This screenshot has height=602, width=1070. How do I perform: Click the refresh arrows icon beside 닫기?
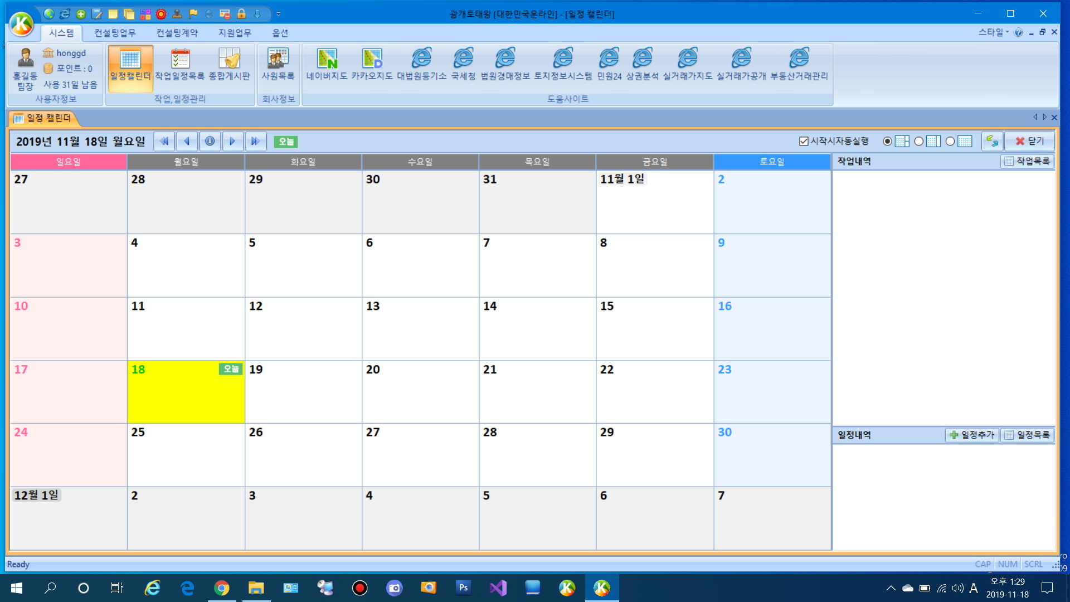[x=992, y=141]
